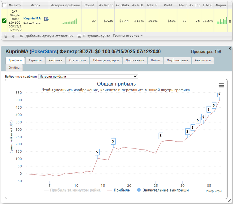Click the refresh statistics icon
The image size is (233, 204).
(x=14, y=36)
